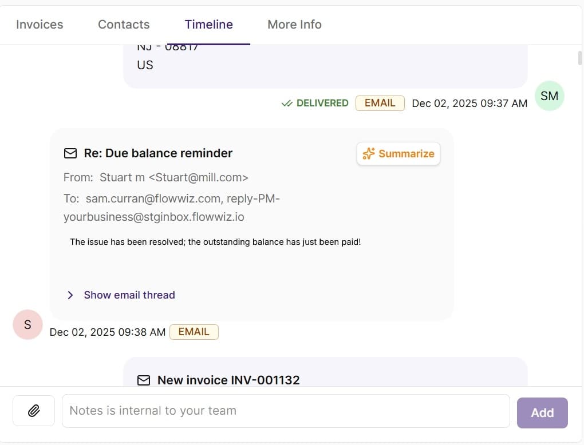Focus the internal notes input field
The height and width of the screenshot is (445, 584).
click(286, 411)
